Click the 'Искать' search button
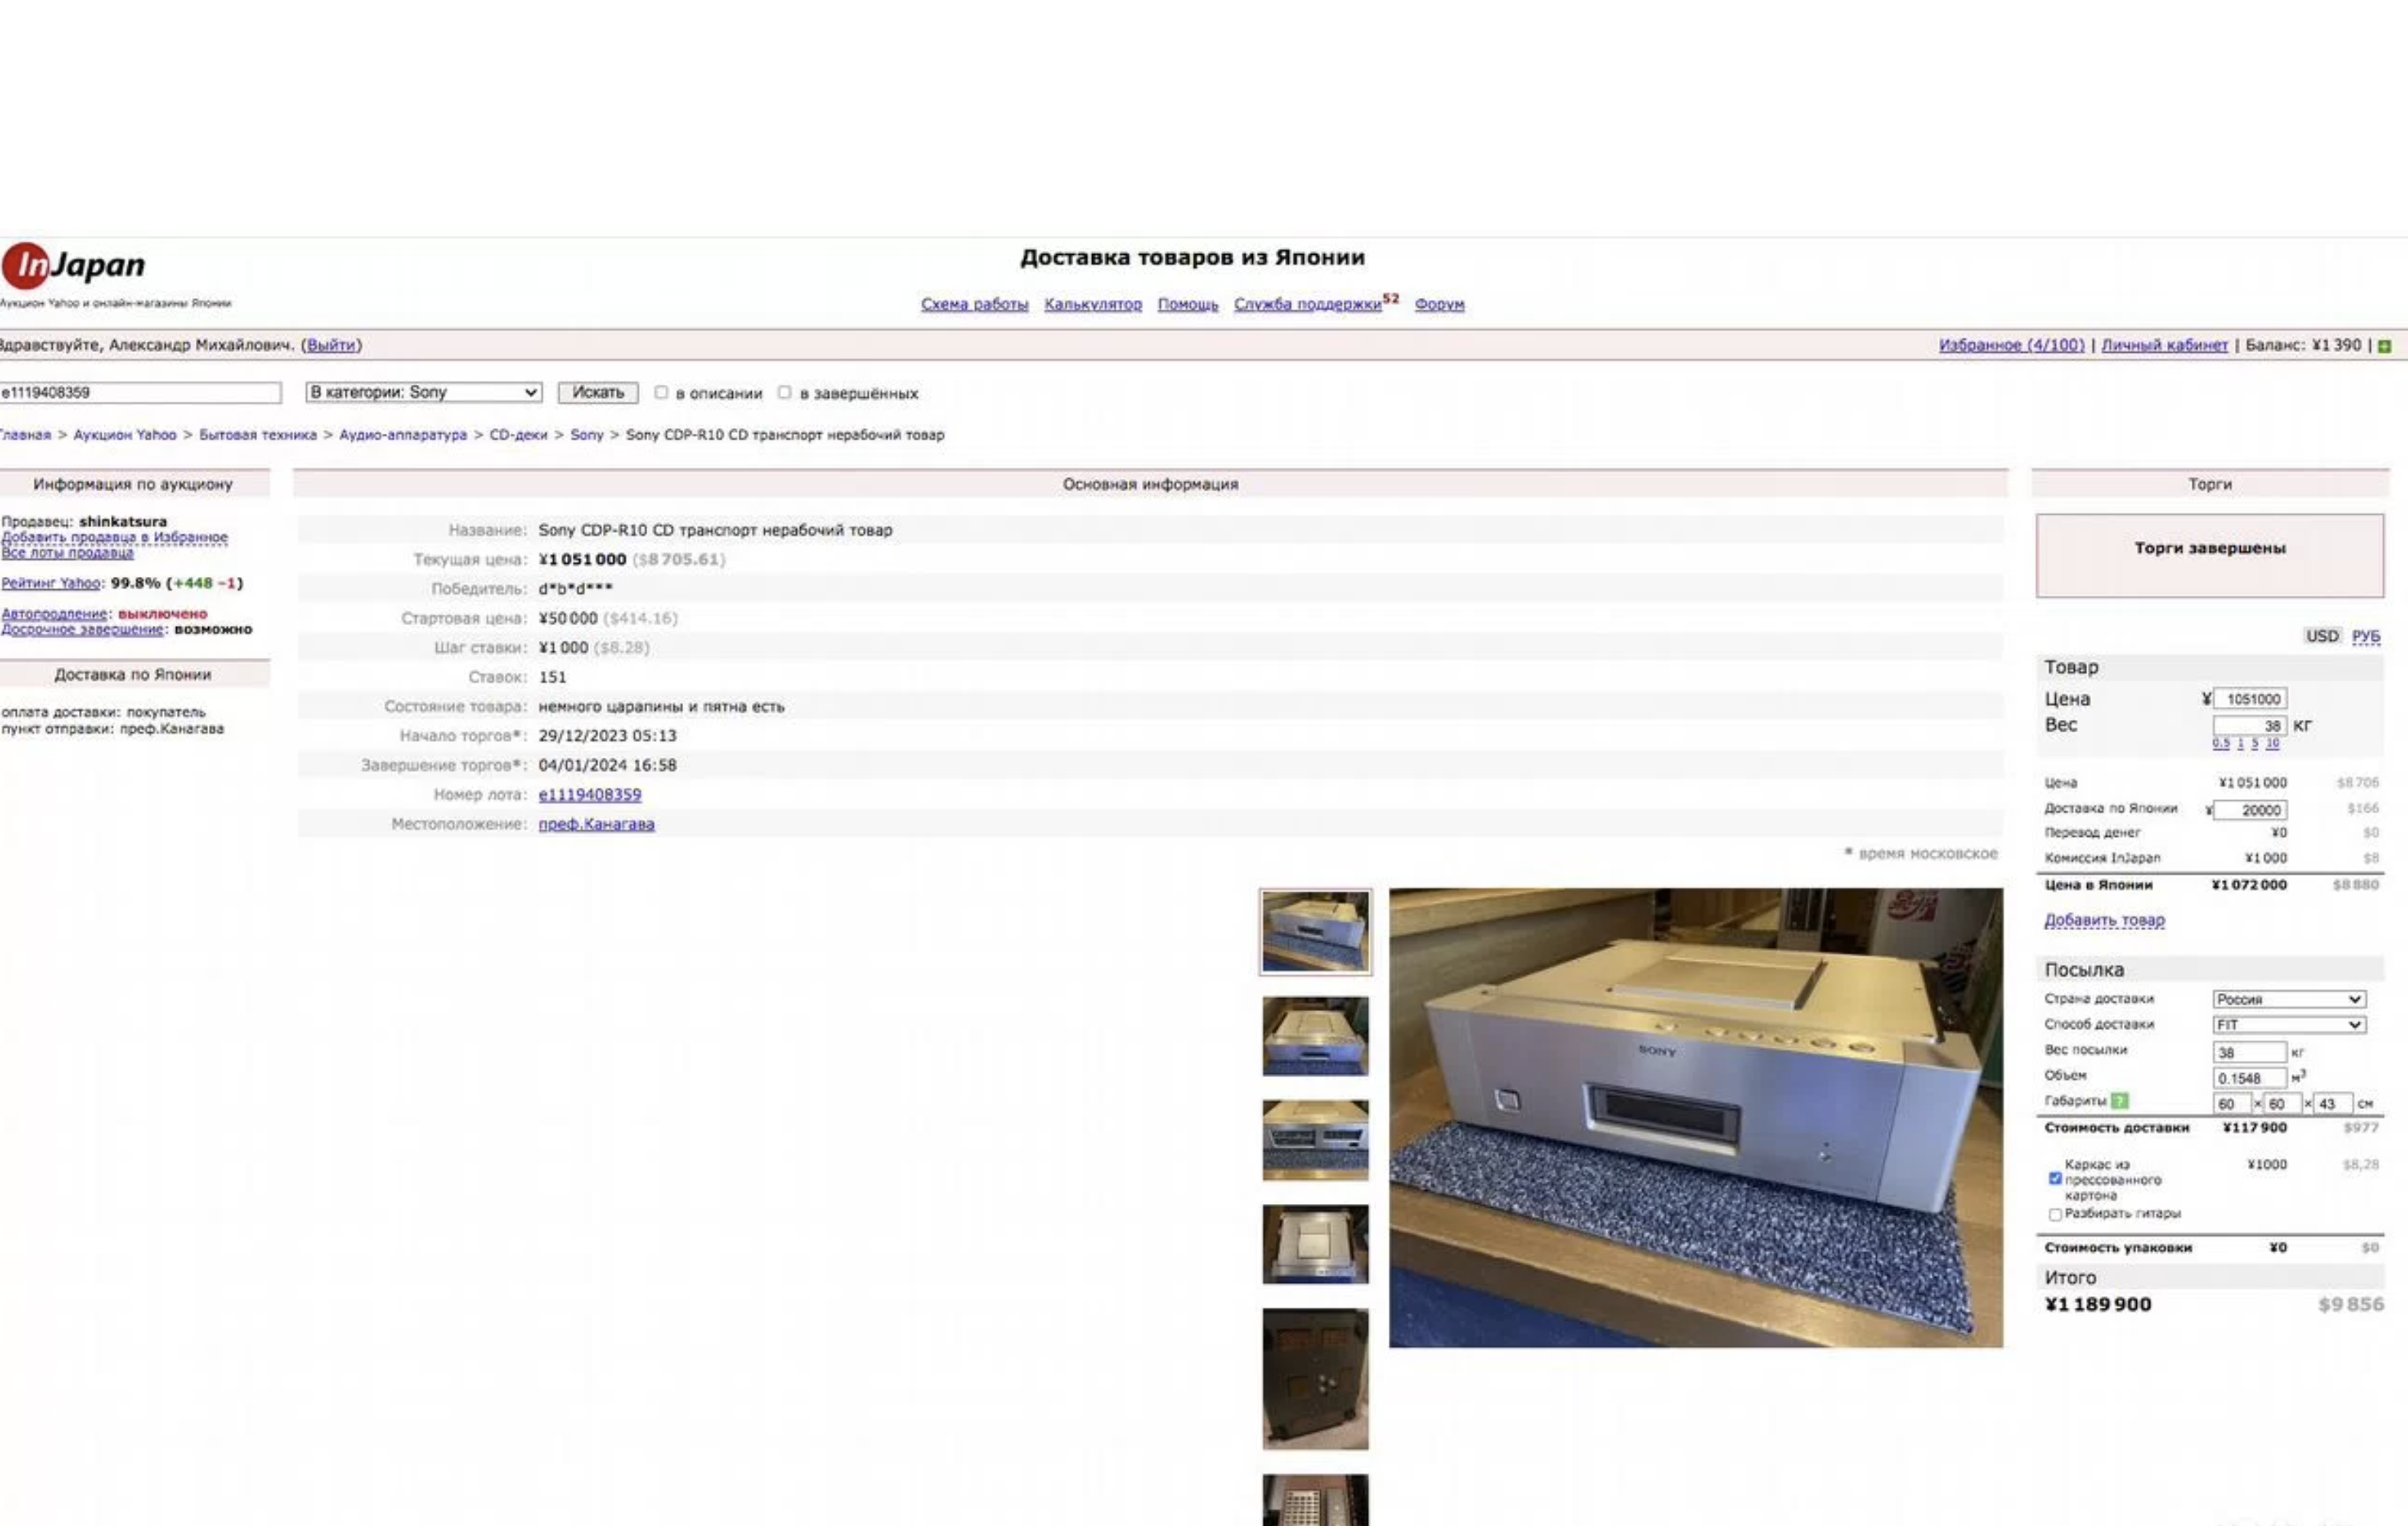Screen dimensions: 2408x1526 pyautogui.click(x=598, y=393)
